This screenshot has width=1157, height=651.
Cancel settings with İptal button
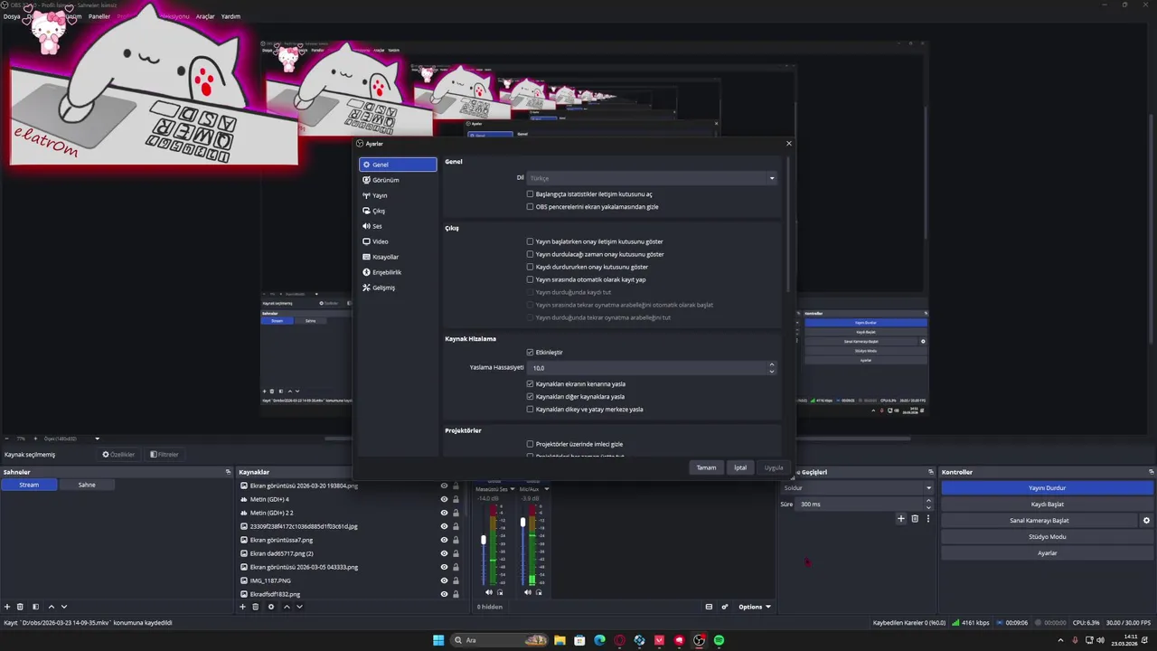[740, 467]
